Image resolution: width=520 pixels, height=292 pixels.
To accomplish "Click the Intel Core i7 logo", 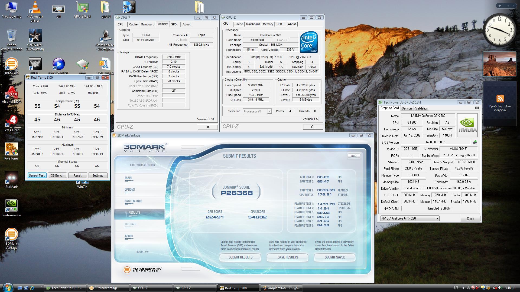I will tap(309, 43).
